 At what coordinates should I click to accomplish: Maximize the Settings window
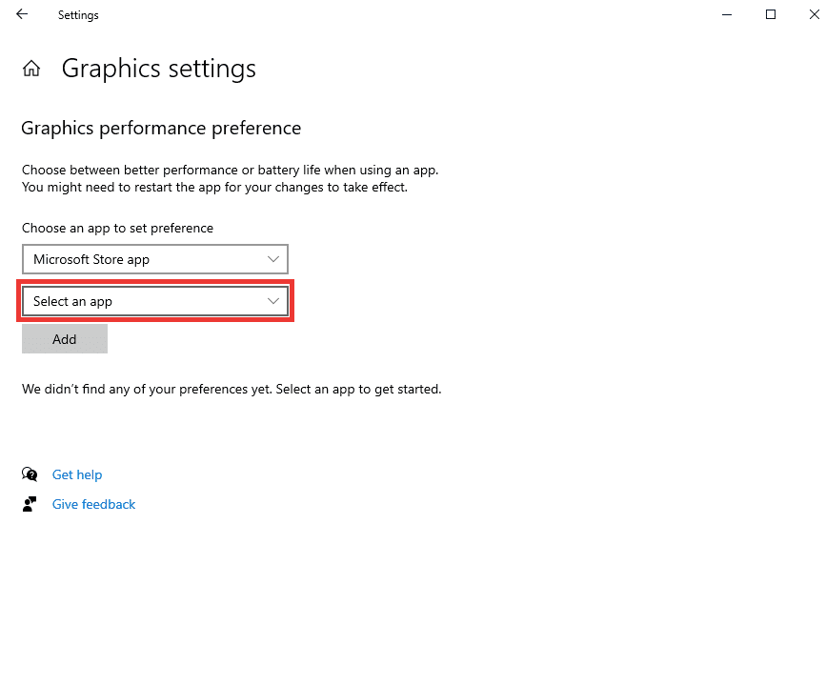(770, 14)
